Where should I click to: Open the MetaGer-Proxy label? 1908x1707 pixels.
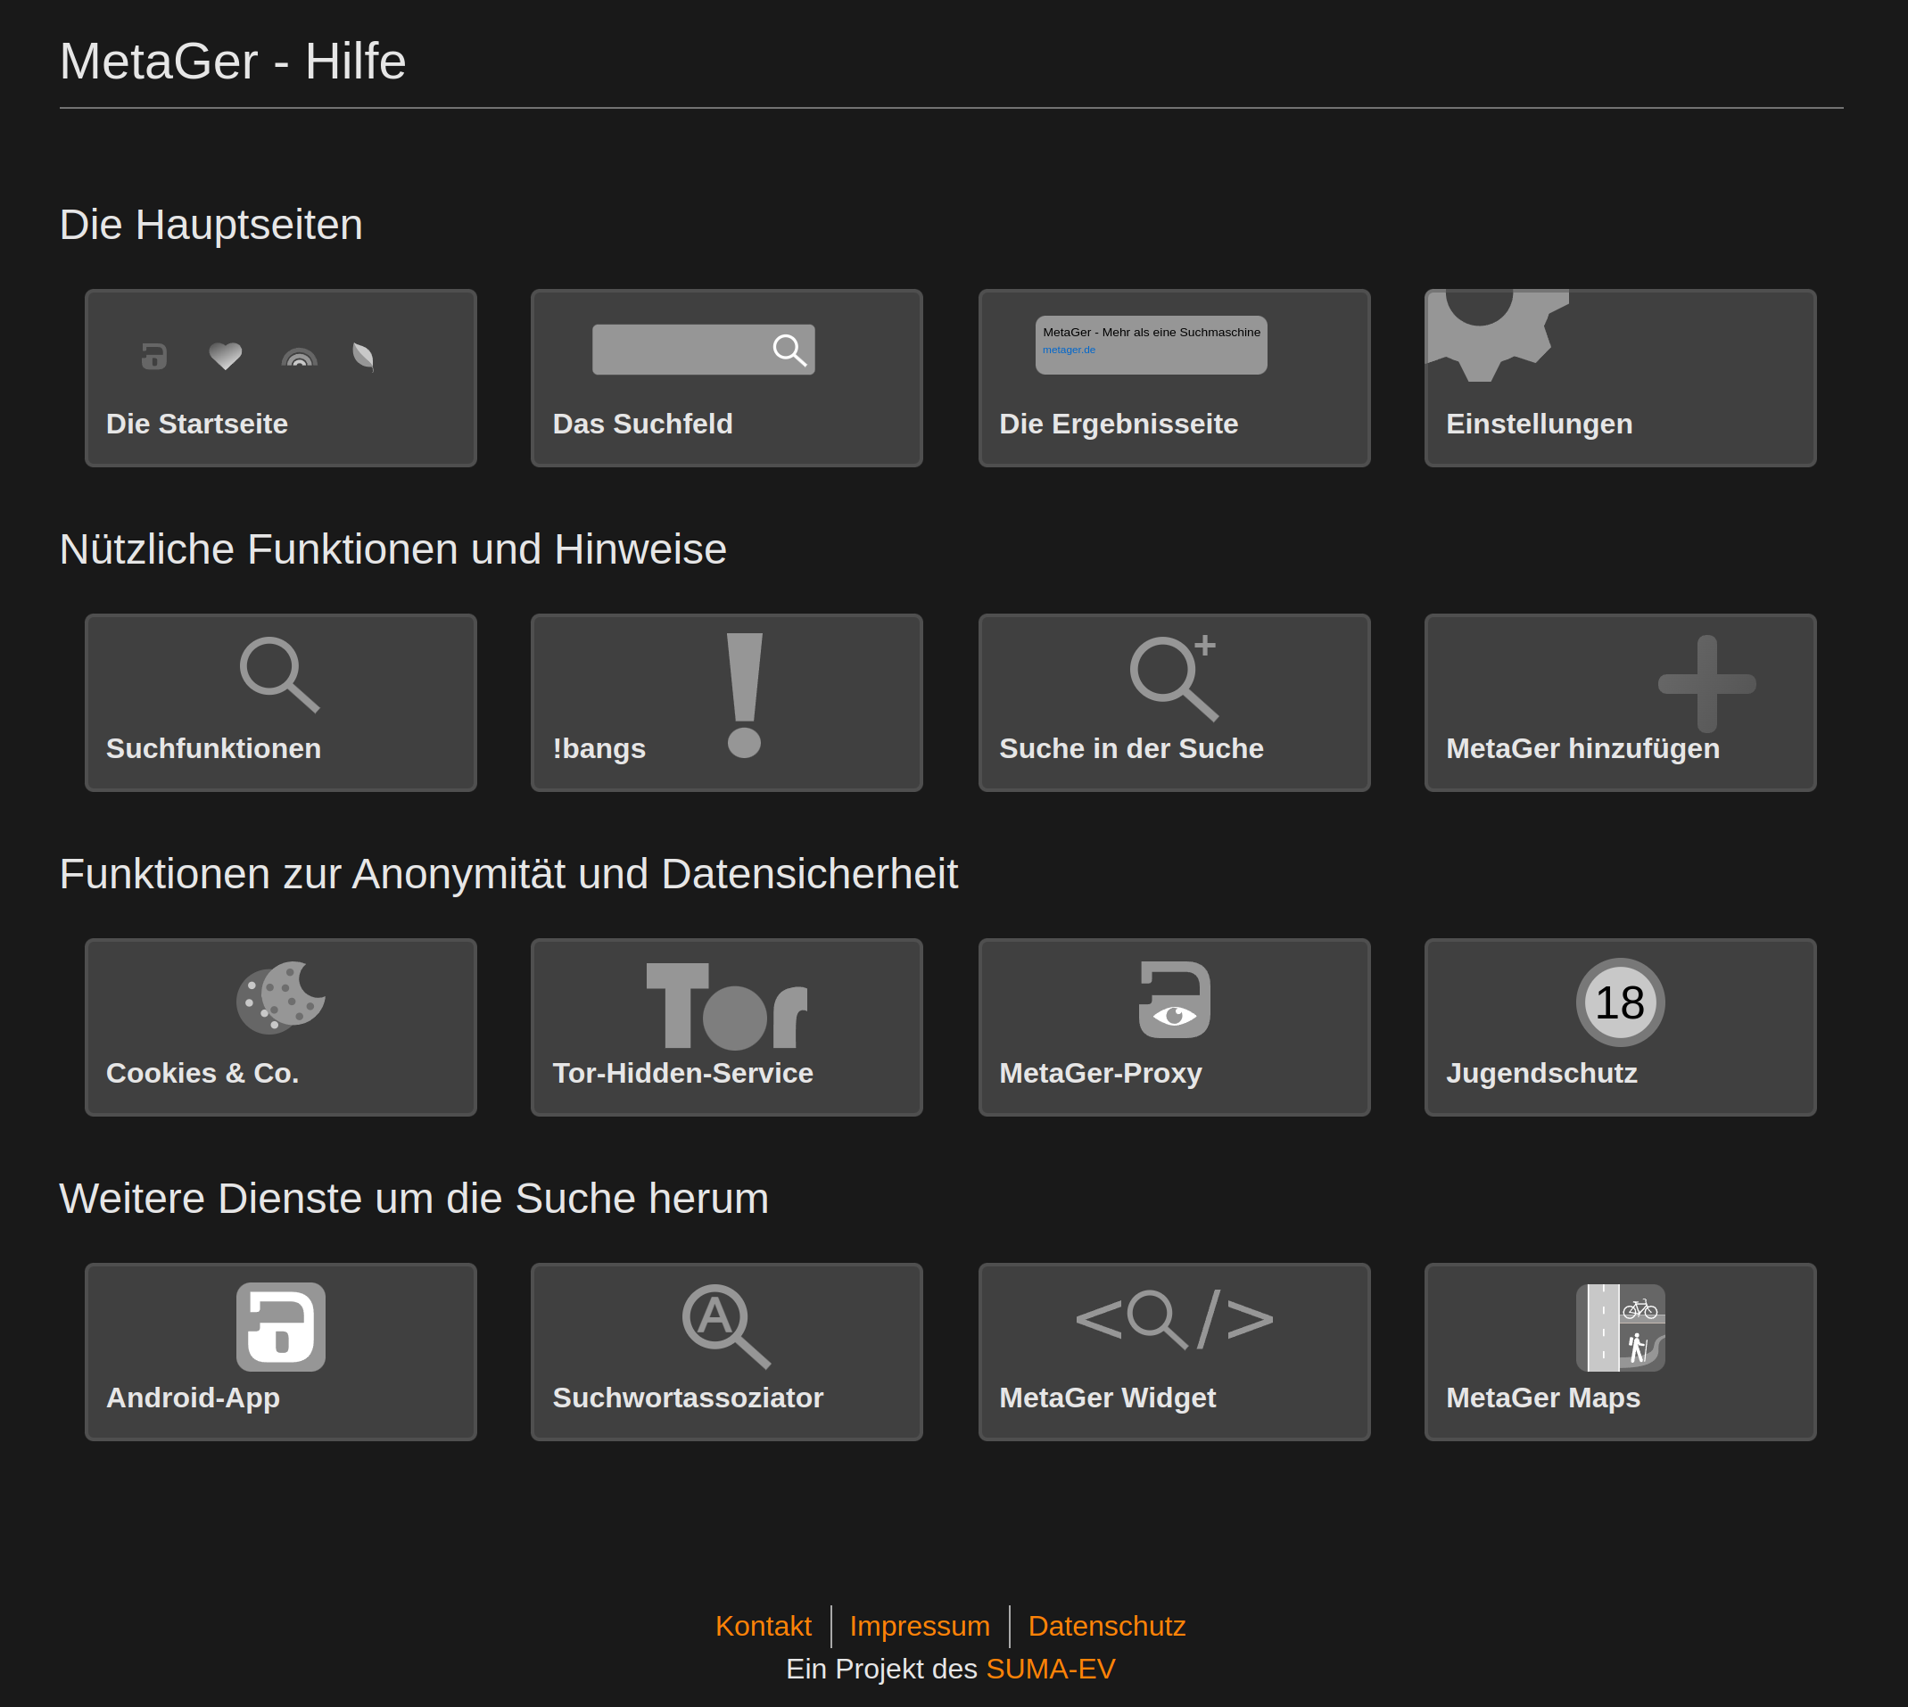(x=1101, y=1073)
